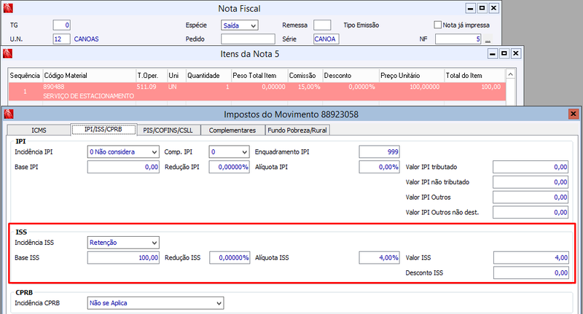Open the Comp. IPI dropdown

click(229, 152)
